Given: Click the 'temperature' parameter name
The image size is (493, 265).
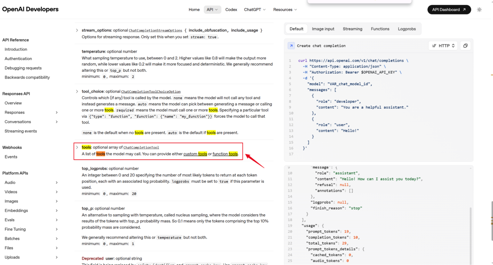Looking at the screenshot, I should pos(93,51).
